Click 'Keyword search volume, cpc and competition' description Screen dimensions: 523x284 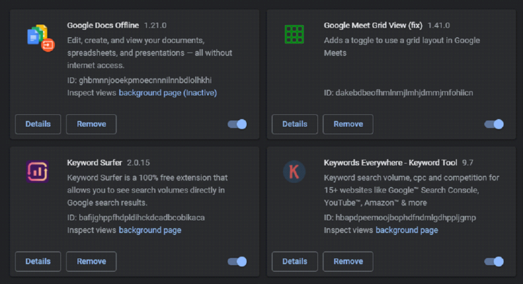pyautogui.click(x=412, y=190)
